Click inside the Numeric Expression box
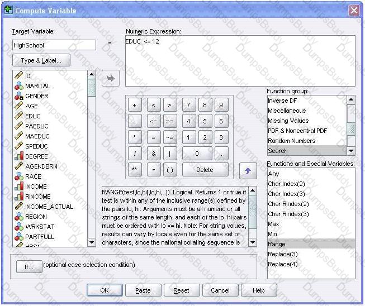The image size is (365, 306). tap(240, 61)
